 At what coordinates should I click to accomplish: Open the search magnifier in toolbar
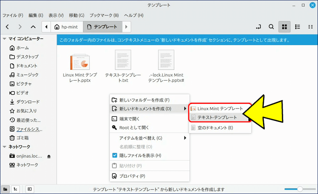point(271,27)
